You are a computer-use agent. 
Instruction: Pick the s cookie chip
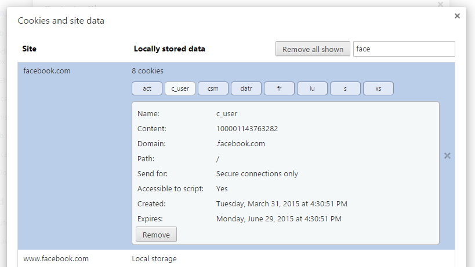tap(345, 88)
